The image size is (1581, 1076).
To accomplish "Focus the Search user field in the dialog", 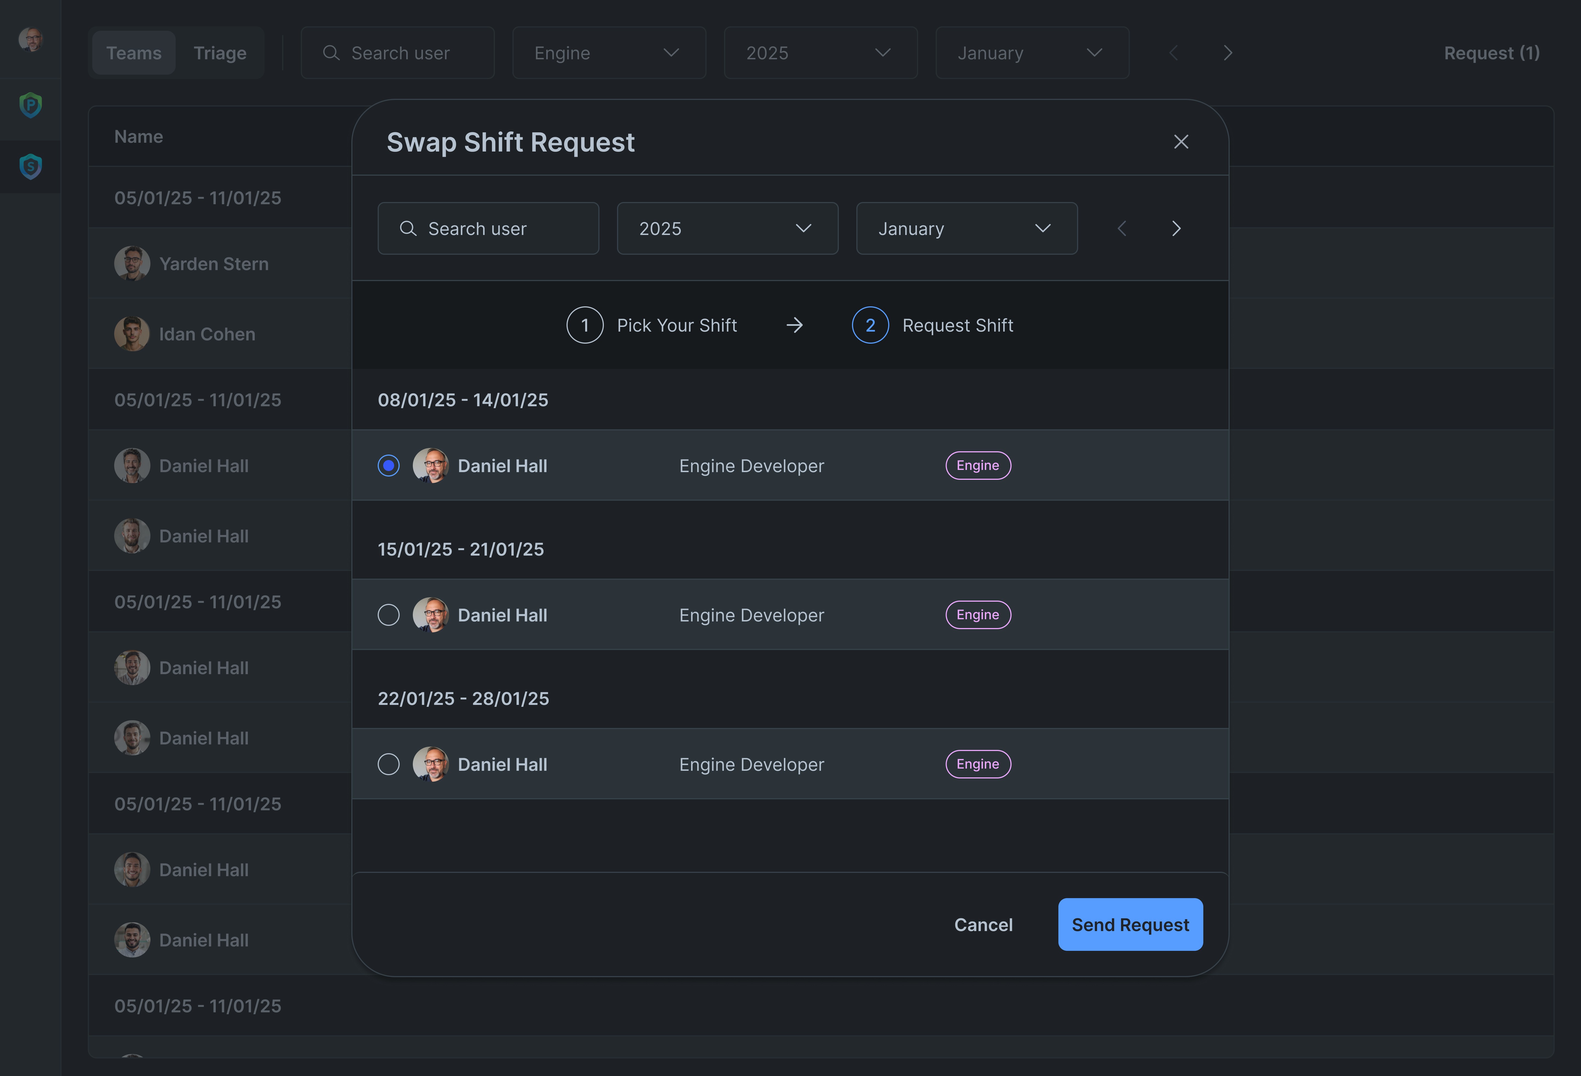I will [489, 229].
